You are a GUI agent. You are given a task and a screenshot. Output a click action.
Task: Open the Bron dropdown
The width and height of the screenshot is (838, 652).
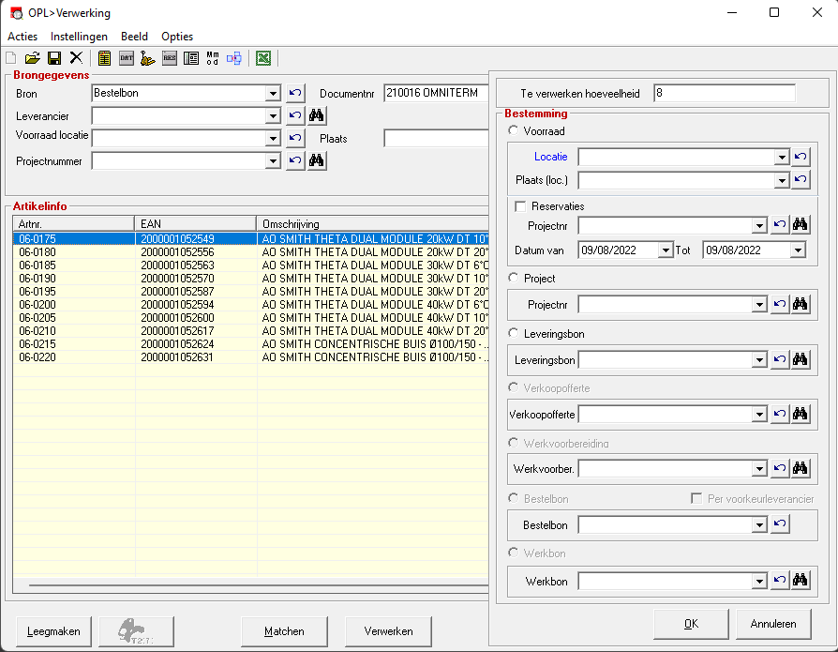[273, 94]
